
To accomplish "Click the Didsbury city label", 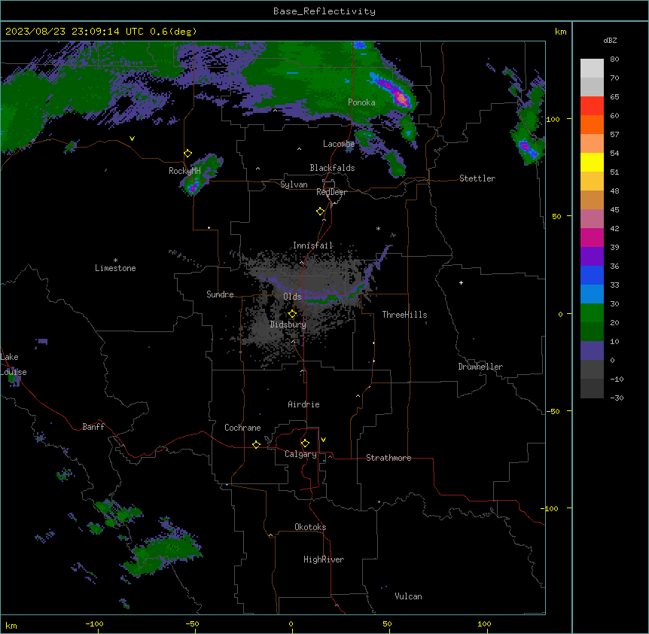I will (288, 325).
